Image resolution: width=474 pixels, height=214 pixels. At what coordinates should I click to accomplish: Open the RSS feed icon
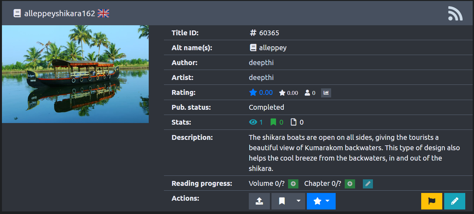[455, 14]
